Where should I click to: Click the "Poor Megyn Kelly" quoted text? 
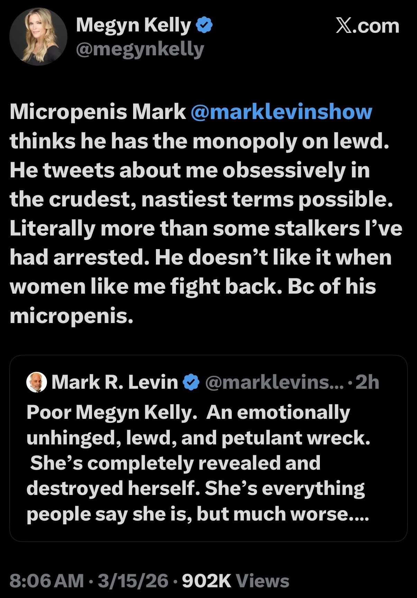[x=111, y=412]
